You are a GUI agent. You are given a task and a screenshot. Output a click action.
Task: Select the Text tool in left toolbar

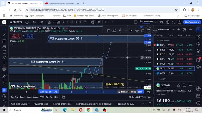pyautogui.click(x=4, y=63)
